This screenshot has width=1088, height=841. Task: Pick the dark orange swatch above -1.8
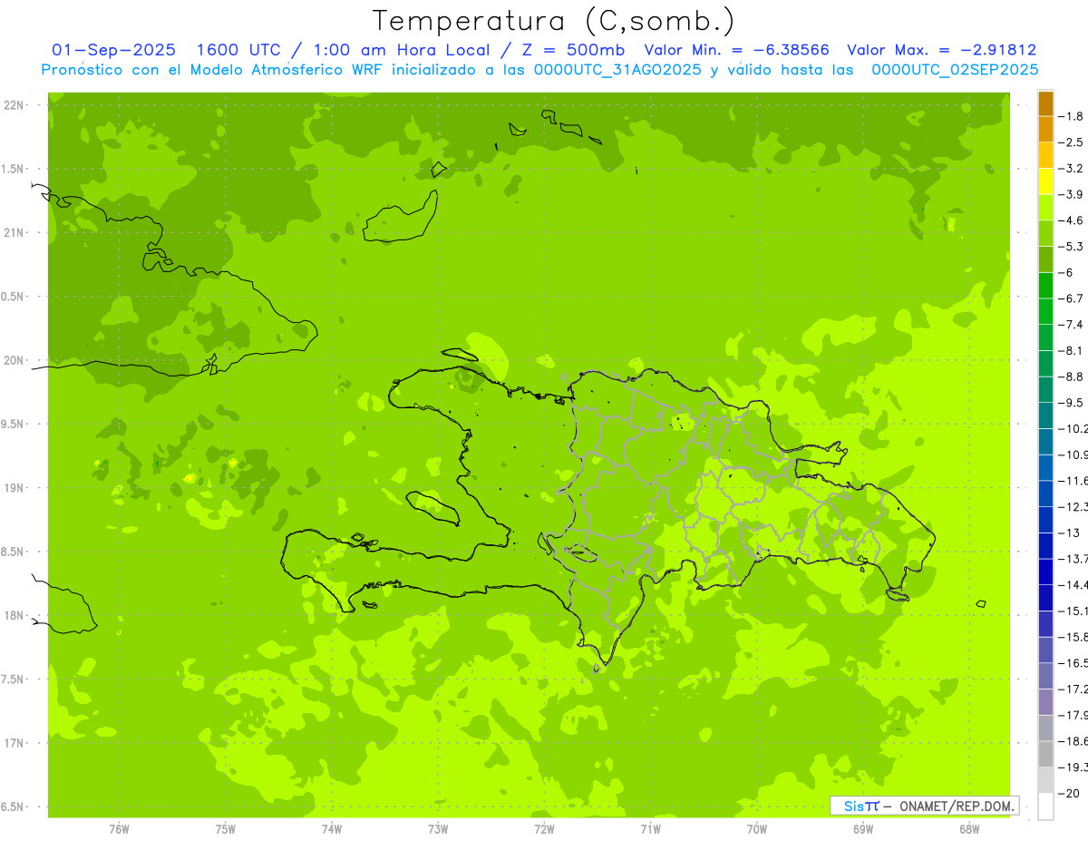pos(1045,103)
